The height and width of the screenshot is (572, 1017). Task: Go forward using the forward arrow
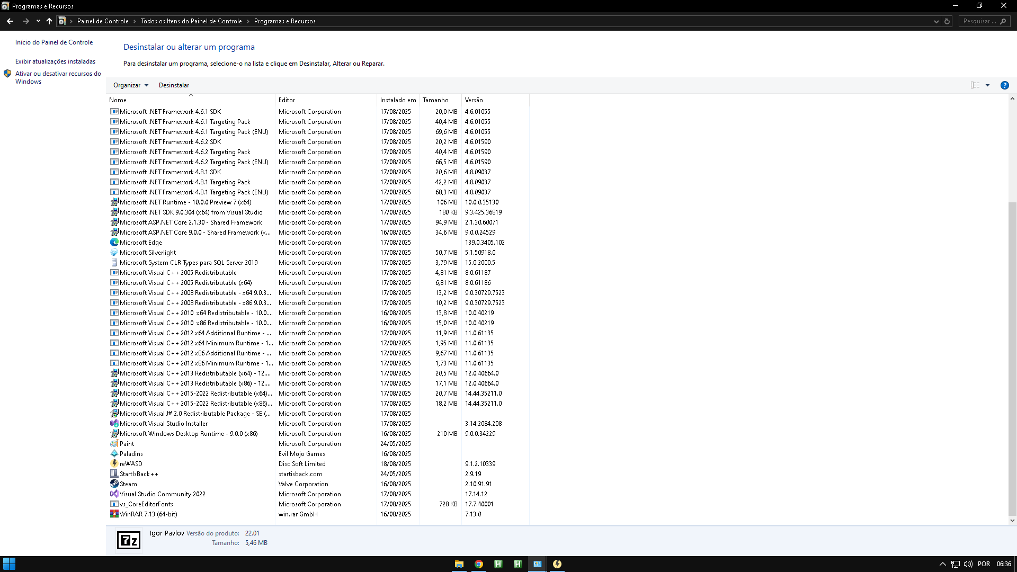pos(25,21)
